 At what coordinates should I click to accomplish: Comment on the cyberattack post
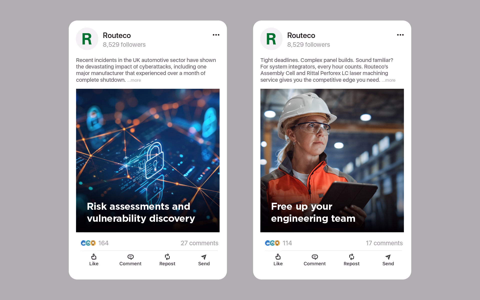pos(130,260)
